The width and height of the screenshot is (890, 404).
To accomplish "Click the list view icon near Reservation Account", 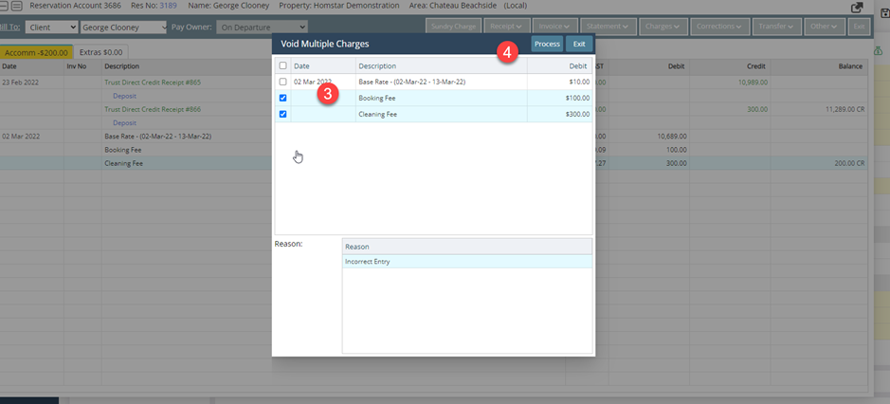I will [16, 6].
